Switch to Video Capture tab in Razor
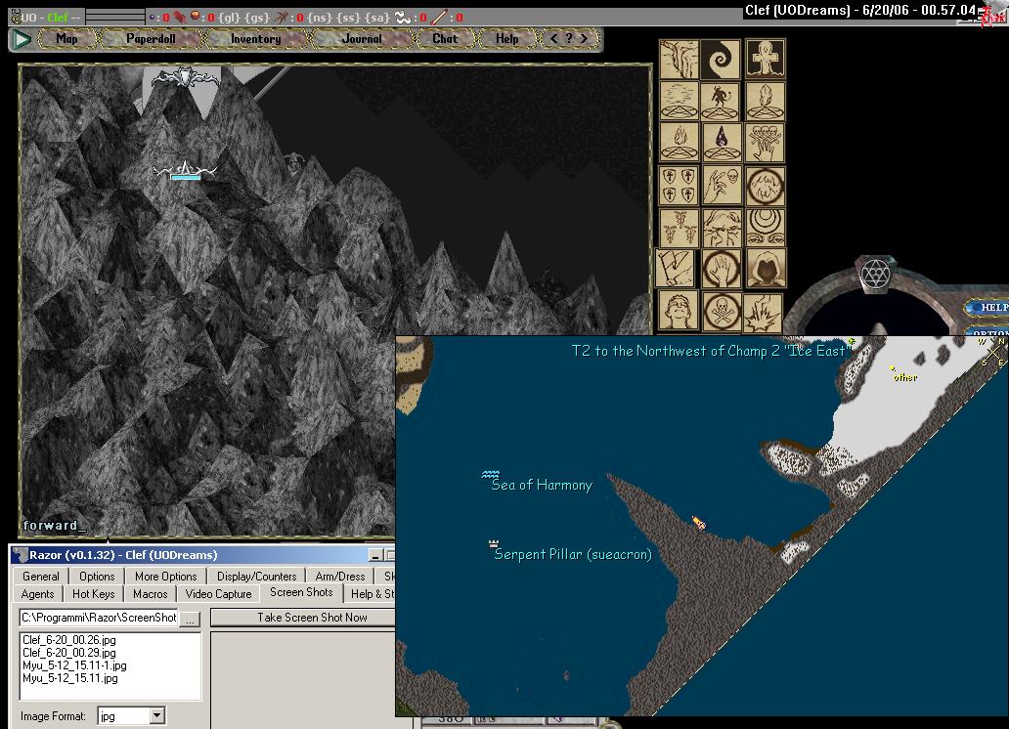The height and width of the screenshot is (729, 1009). 218,594
